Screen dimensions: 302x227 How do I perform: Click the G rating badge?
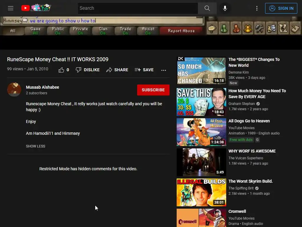click(x=257, y=140)
